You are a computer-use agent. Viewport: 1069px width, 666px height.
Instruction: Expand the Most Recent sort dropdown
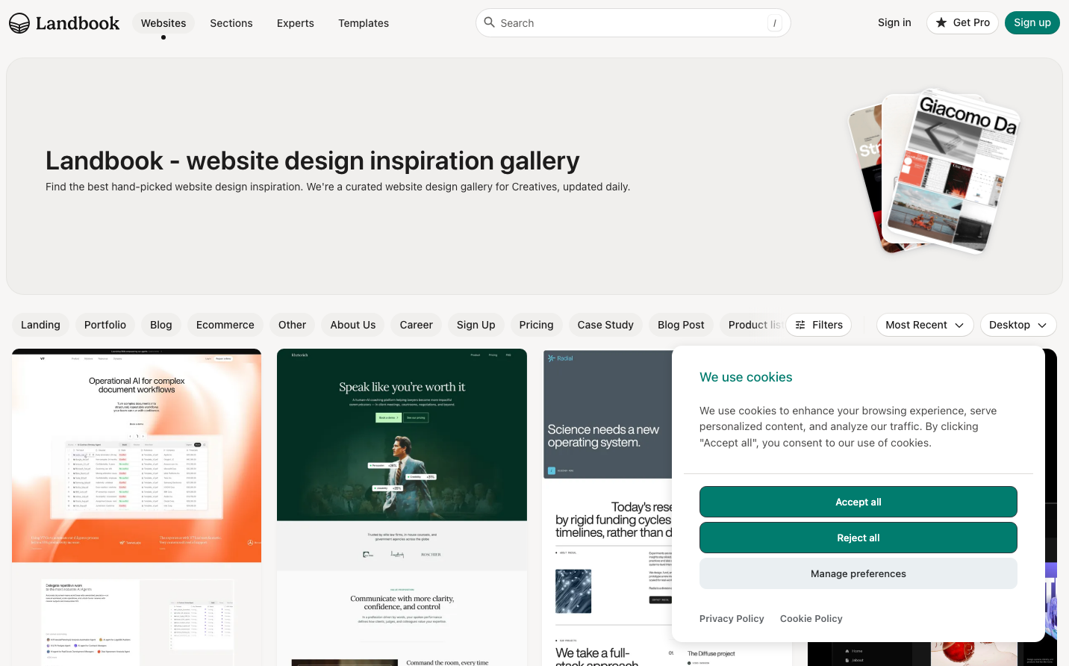924,325
